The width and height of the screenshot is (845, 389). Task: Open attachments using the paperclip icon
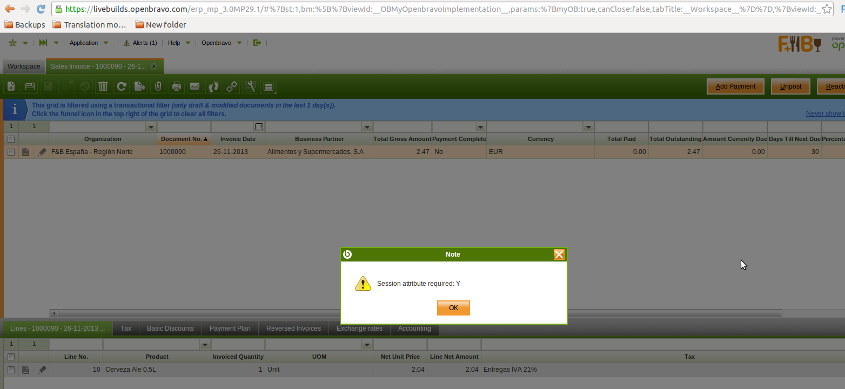[x=158, y=86]
